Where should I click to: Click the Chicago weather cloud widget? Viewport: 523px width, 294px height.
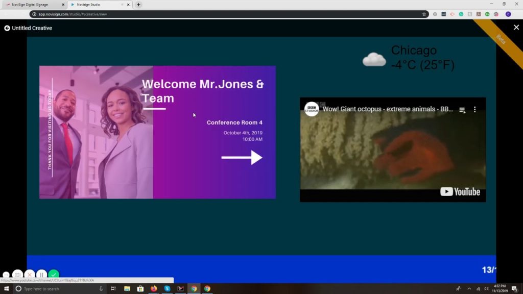[408, 58]
